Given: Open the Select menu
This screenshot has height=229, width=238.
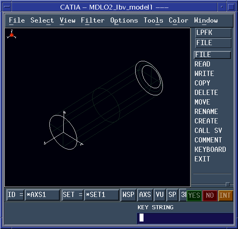Looking at the screenshot, I should (x=42, y=21).
